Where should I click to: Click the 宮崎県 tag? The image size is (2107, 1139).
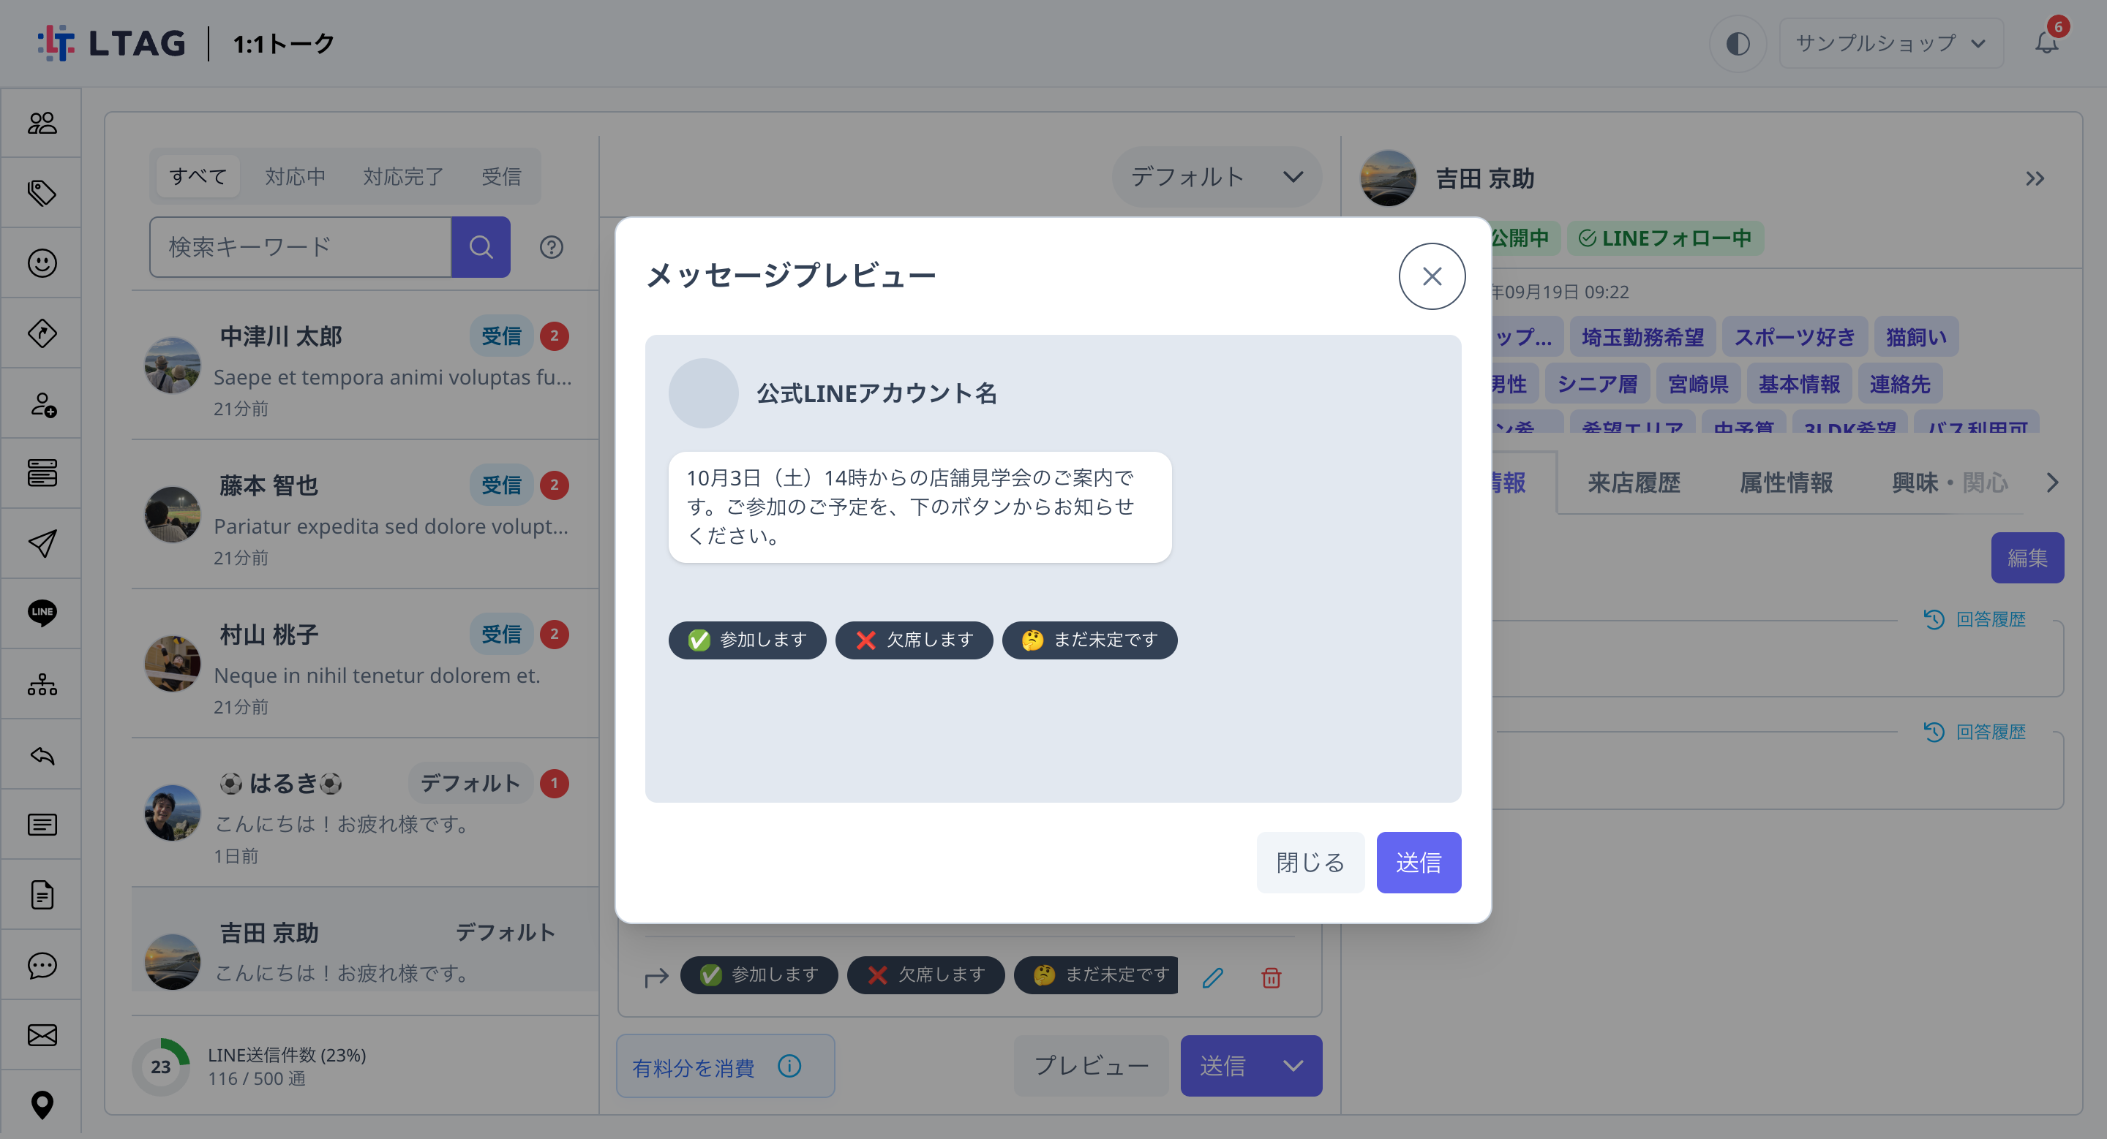click(x=1698, y=383)
